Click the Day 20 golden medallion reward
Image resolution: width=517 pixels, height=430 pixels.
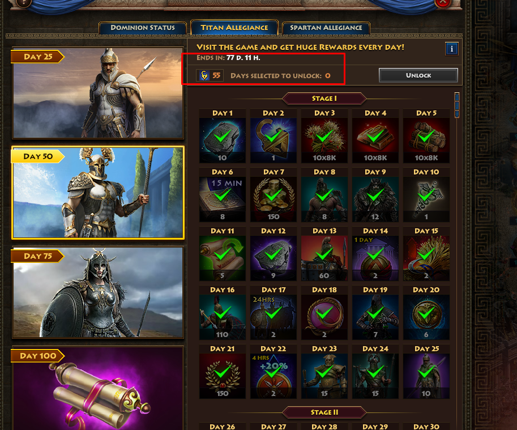[x=426, y=317]
